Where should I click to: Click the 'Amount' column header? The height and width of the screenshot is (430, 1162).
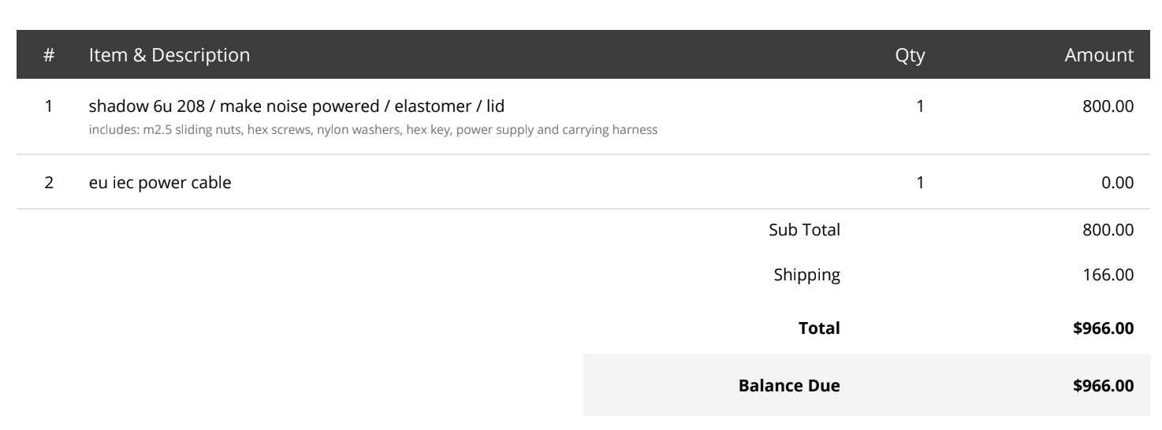[x=1100, y=55]
